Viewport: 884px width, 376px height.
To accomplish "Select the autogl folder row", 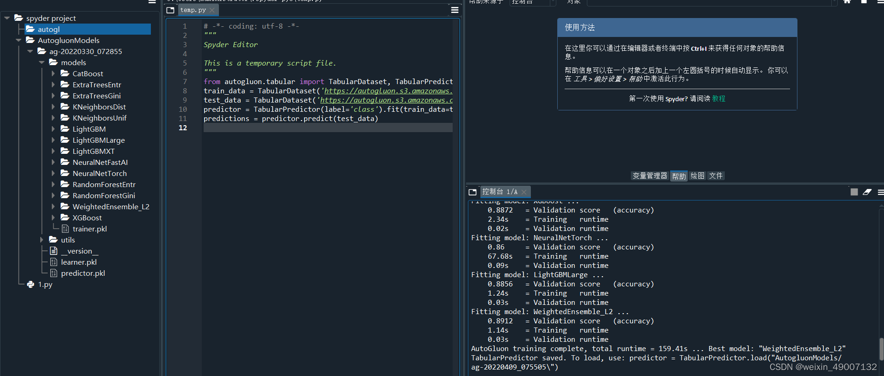I will [87, 29].
